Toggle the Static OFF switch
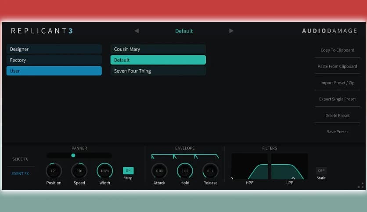The image size is (367, 212). click(x=321, y=170)
